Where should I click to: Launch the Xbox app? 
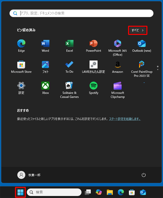pyautogui.click(x=45, y=88)
